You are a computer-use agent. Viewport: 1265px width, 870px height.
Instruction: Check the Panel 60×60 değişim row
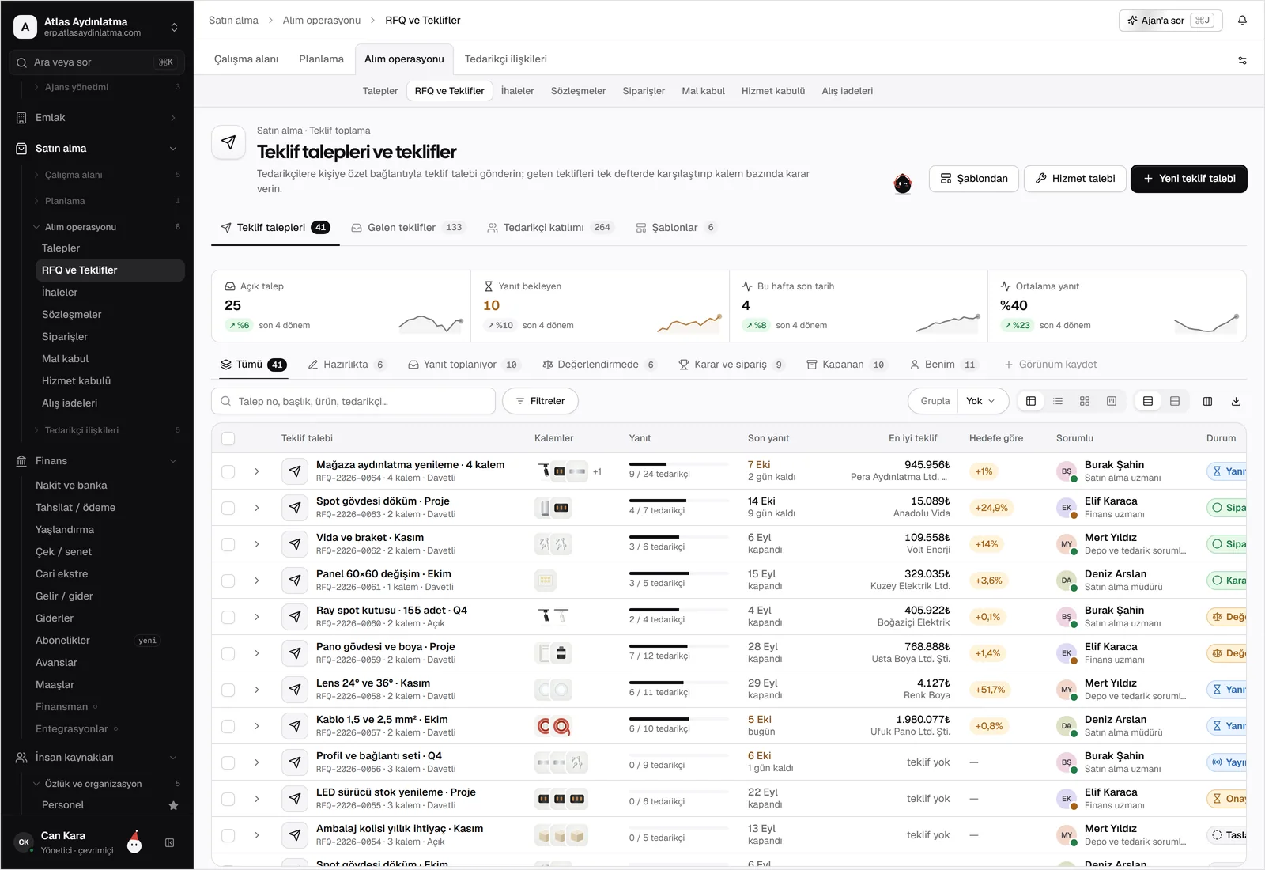(x=228, y=581)
